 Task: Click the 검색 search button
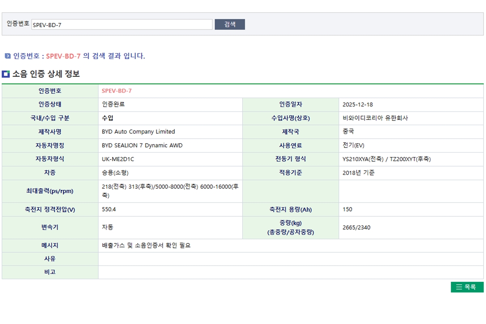point(230,24)
